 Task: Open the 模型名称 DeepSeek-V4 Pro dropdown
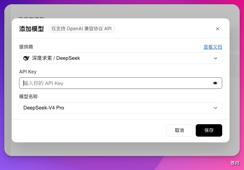pyautogui.click(x=121, y=108)
